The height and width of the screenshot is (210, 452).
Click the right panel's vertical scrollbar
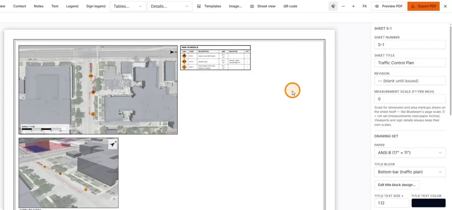coord(450,71)
